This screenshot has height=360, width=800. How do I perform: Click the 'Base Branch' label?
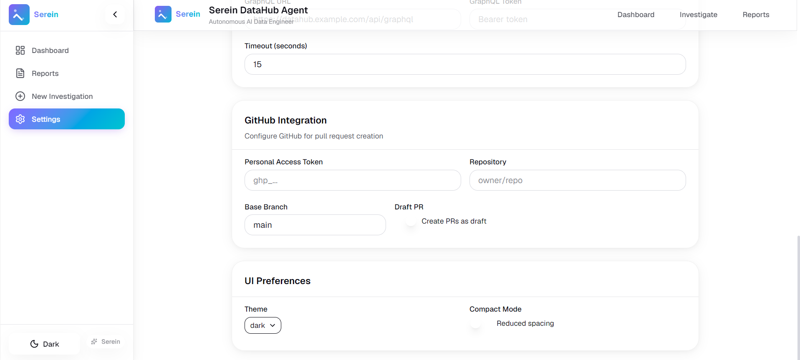point(266,207)
